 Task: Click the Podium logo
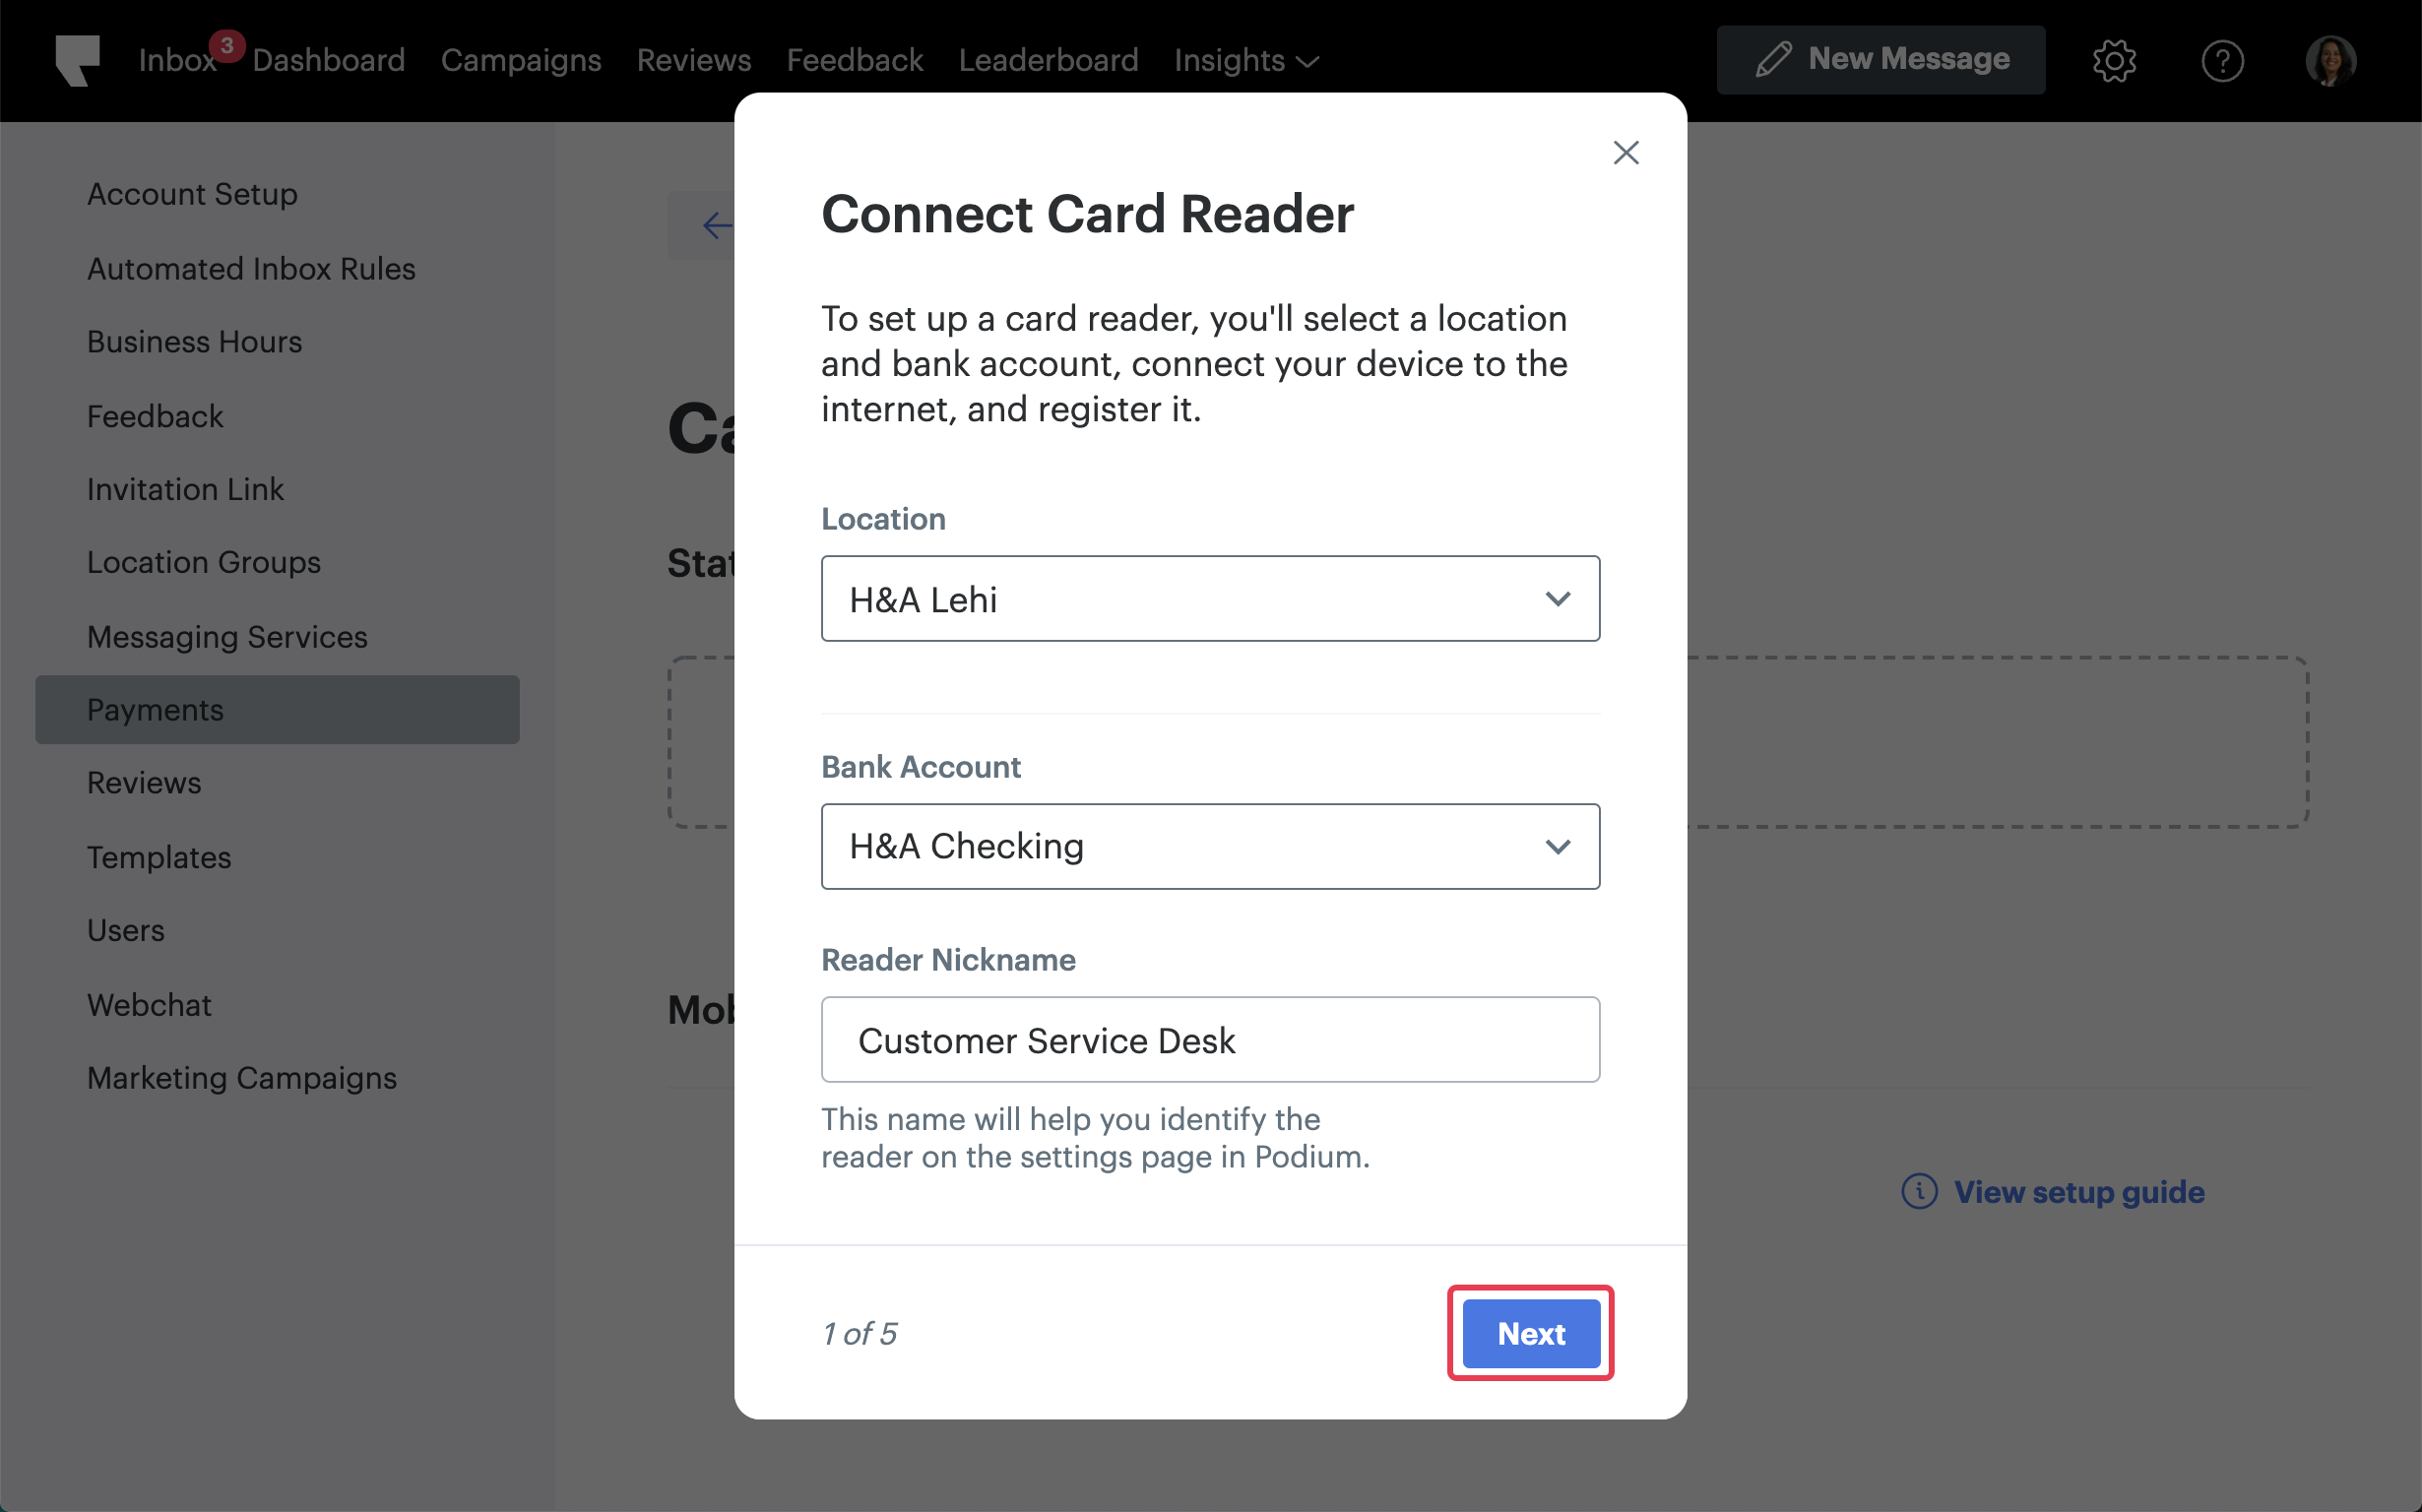pos(78,60)
